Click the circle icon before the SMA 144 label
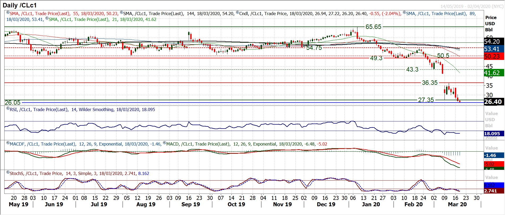 (122, 12)
